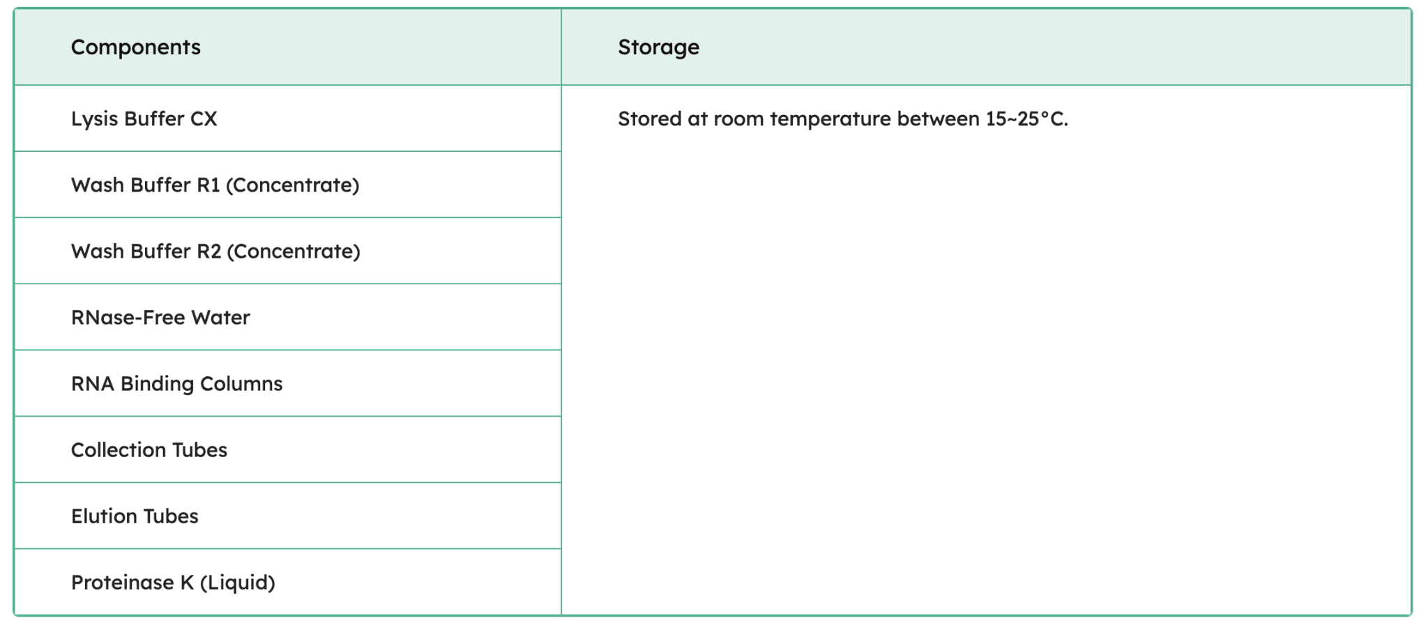The image size is (1428, 625).
Task: Click the 15~25°C temperature range
Action: 1026,119
